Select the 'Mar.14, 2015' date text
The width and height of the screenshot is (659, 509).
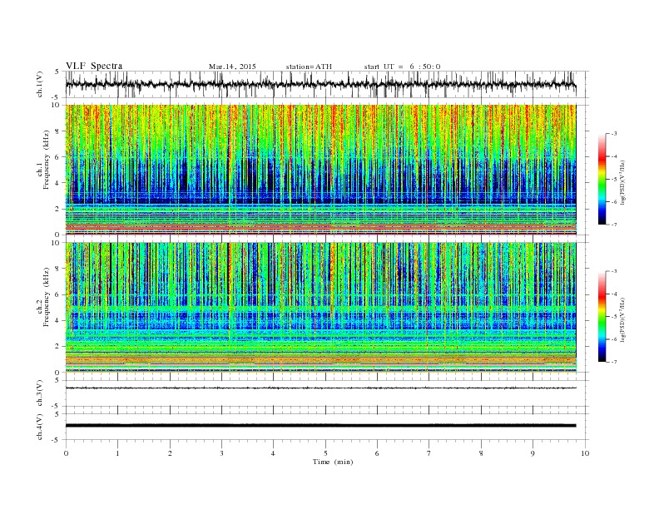tap(232, 67)
